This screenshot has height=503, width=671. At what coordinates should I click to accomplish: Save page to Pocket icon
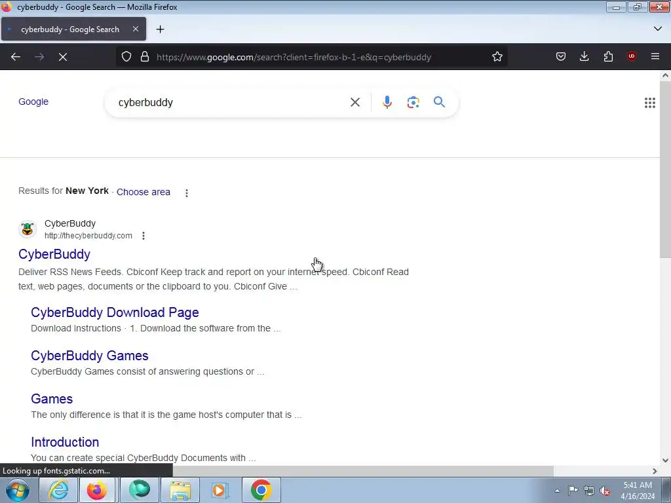click(x=561, y=56)
